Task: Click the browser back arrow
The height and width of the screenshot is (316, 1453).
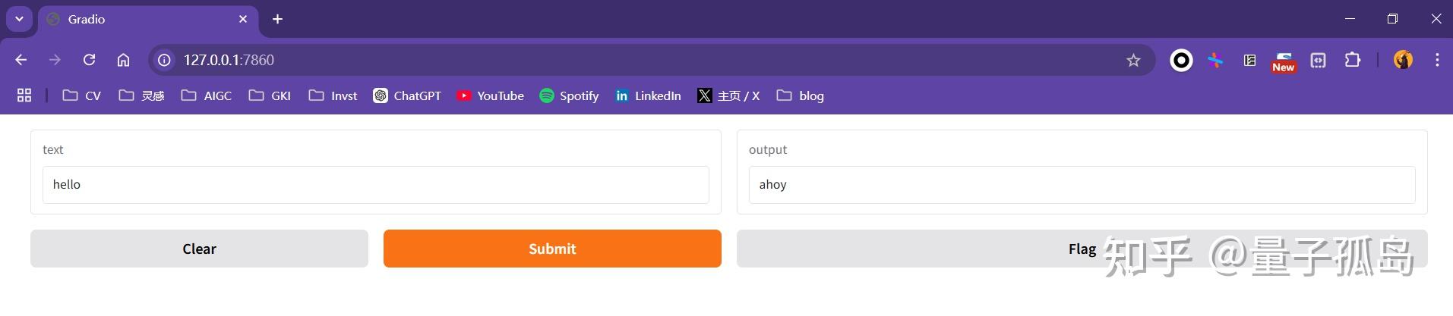Action: [x=21, y=60]
